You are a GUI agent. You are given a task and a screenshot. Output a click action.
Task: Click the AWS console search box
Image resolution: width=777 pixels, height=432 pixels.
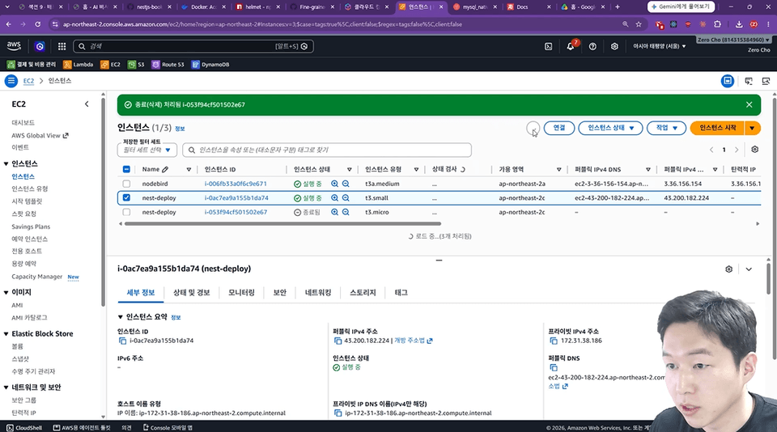click(x=193, y=46)
